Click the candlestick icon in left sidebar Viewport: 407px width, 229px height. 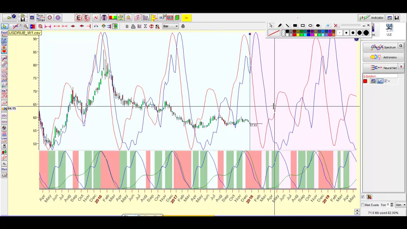(x=4, y=152)
